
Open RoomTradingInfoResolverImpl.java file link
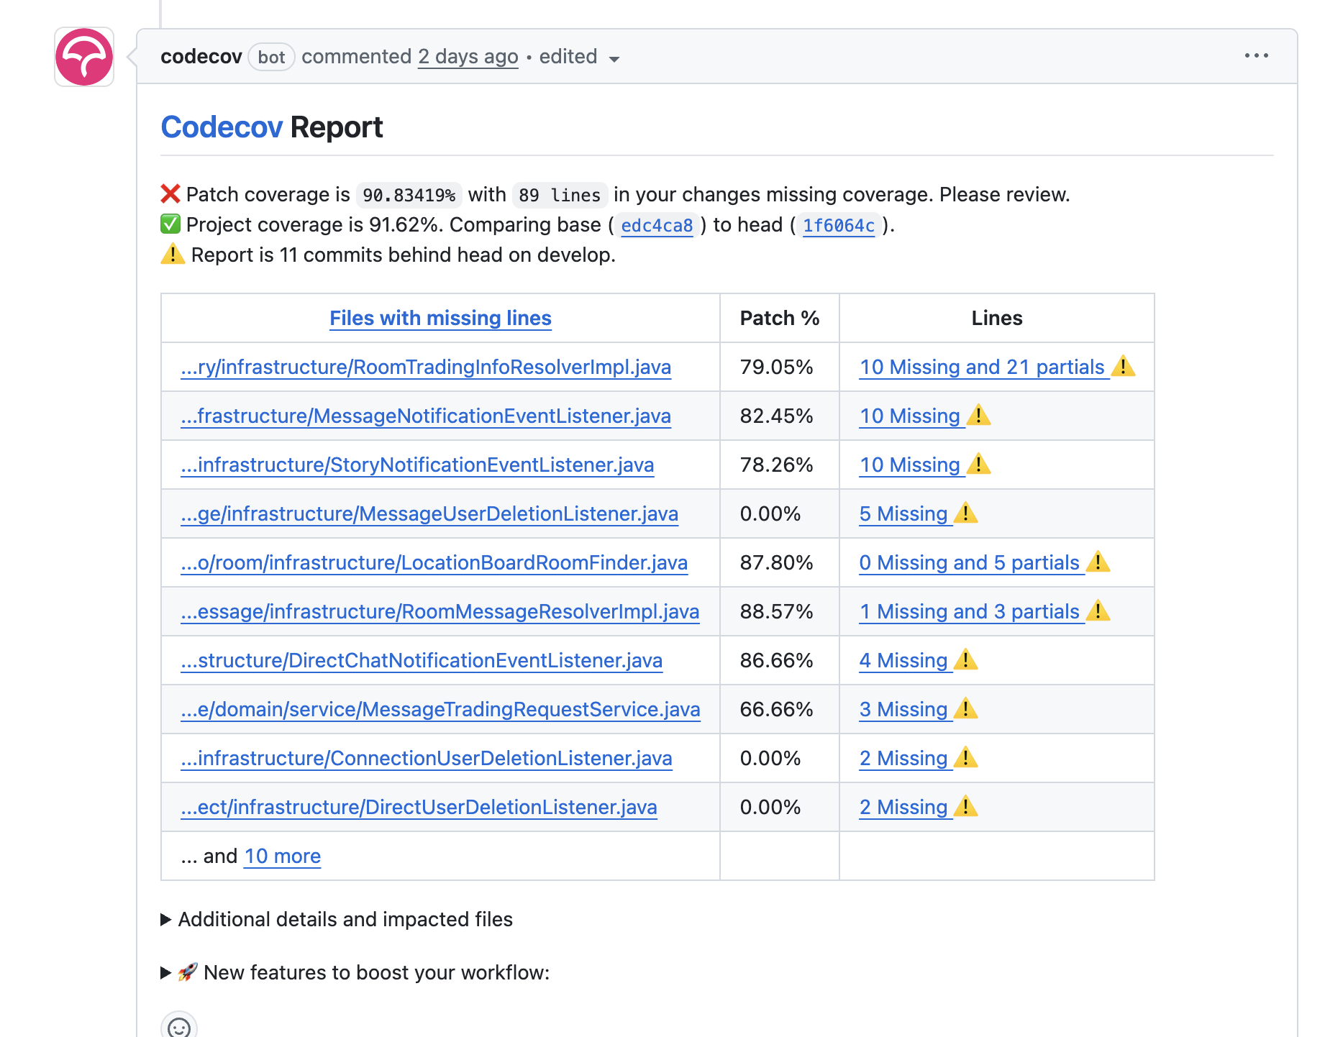point(426,367)
